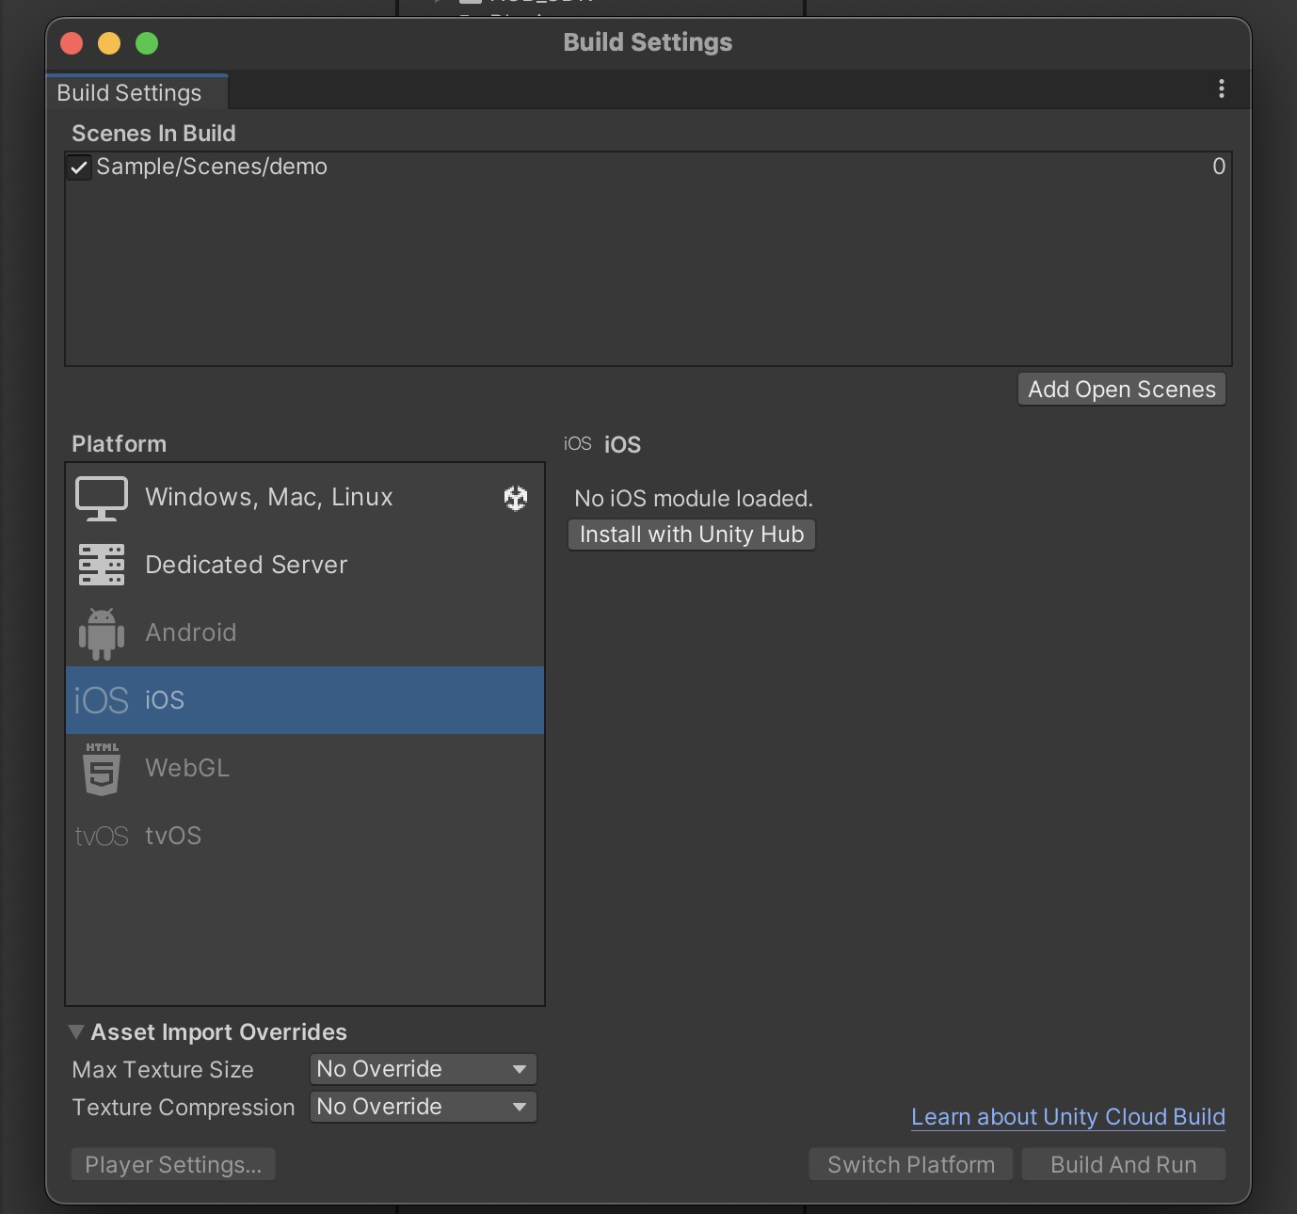The width and height of the screenshot is (1297, 1214).
Task: Select the Windows, Mac, Linux monitor icon
Action: click(x=101, y=498)
